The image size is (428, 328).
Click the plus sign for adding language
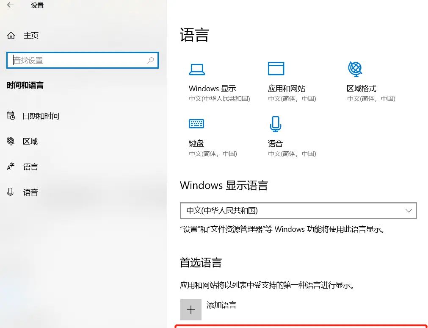click(x=191, y=309)
